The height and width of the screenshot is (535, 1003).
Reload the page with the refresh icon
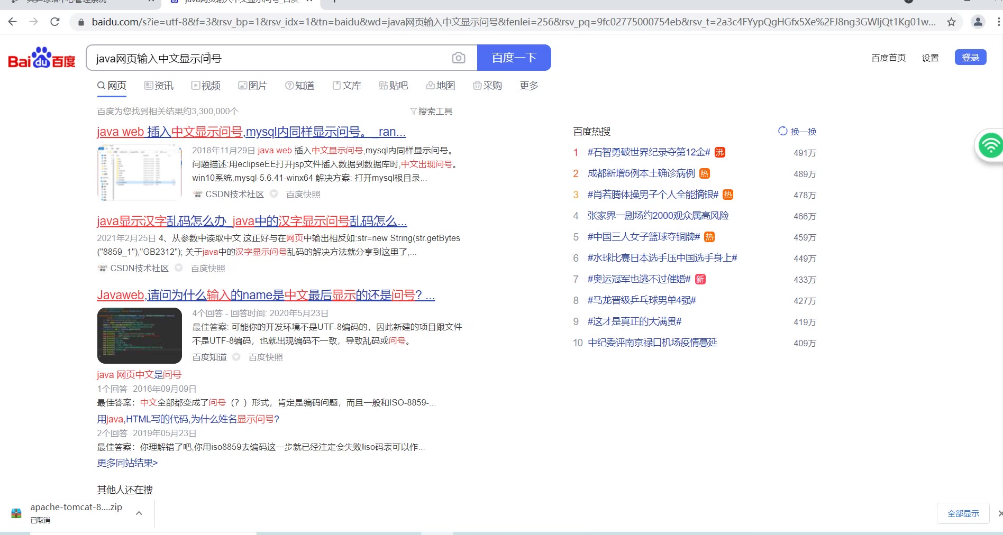point(55,22)
